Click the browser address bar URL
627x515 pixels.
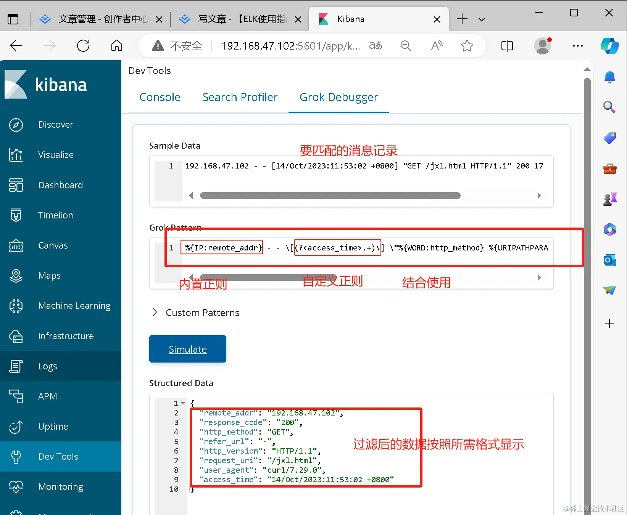click(x=291, y=46)
